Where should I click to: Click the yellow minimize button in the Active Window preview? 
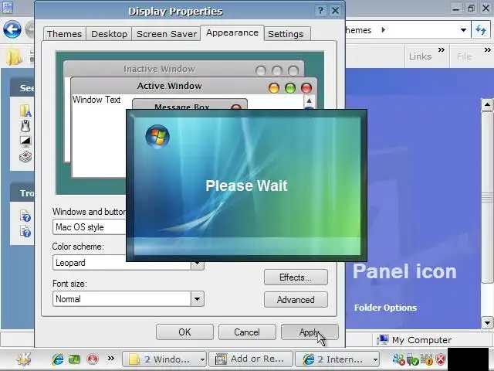click(x=274, y=87)
